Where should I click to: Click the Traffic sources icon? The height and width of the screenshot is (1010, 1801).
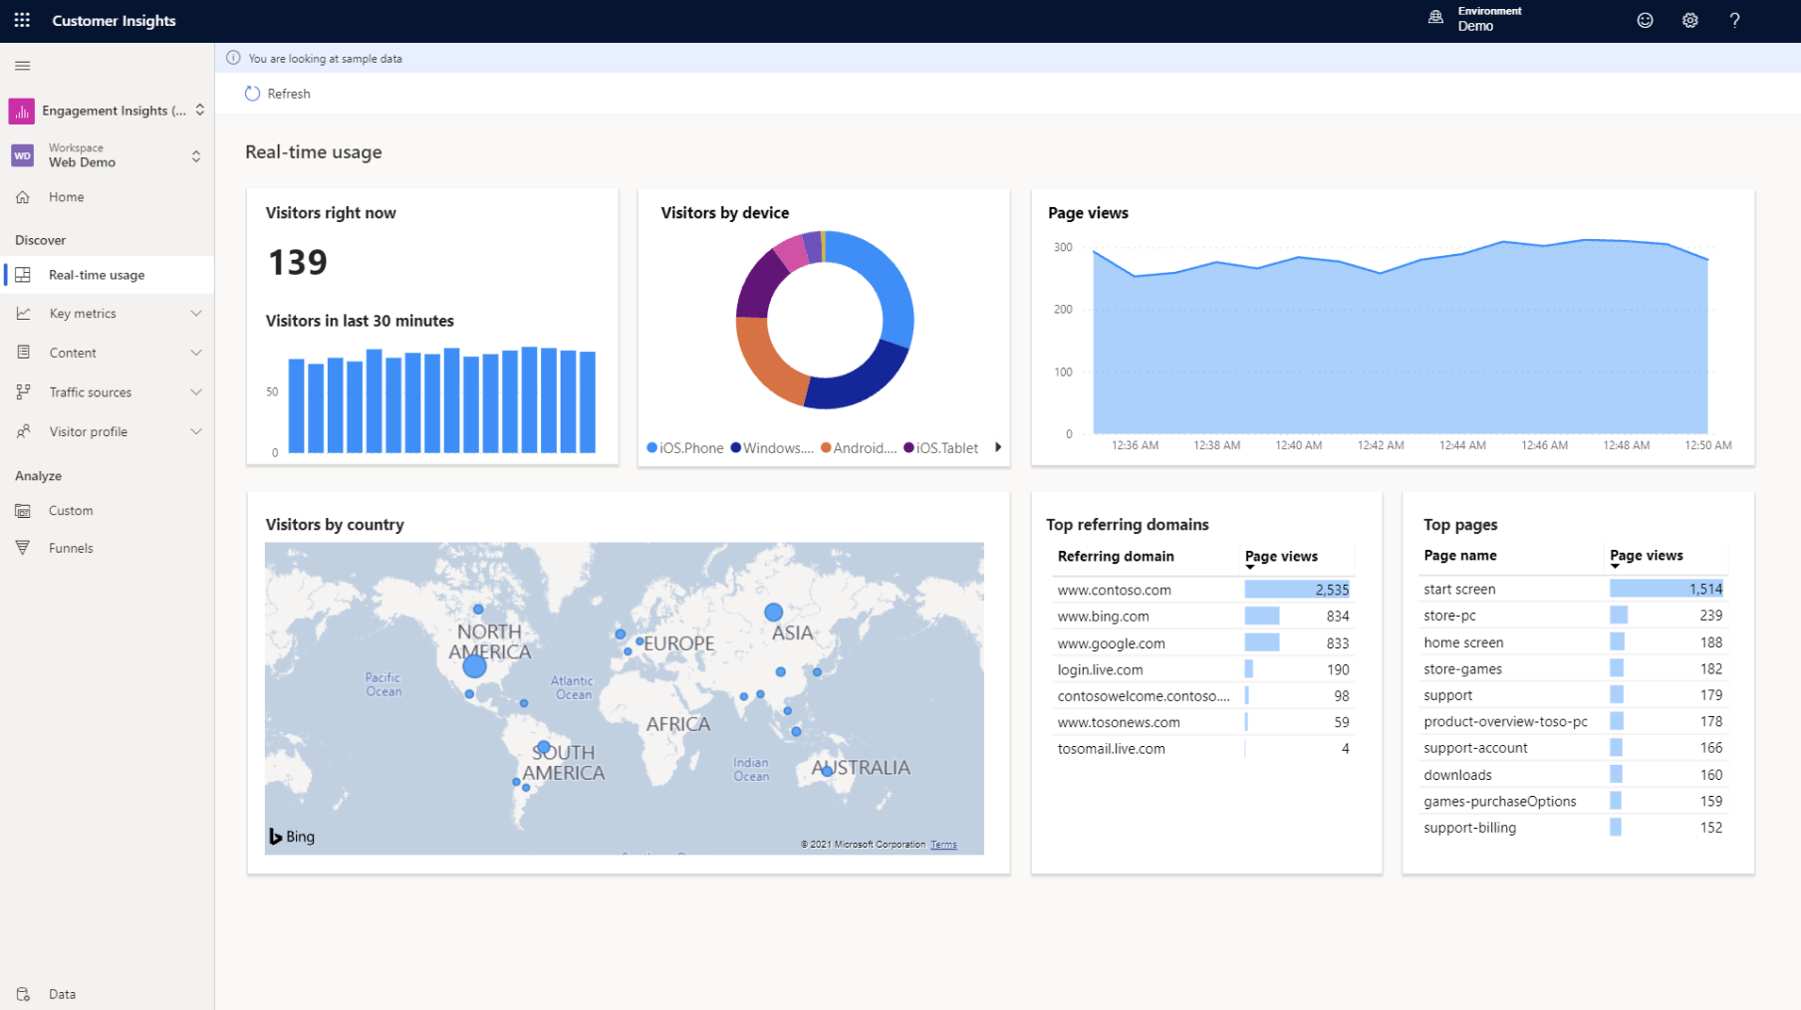[x=23, y=392]
